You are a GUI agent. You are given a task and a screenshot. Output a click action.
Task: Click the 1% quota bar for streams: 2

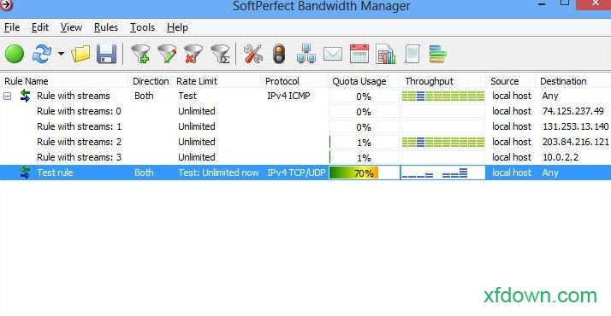365,143
